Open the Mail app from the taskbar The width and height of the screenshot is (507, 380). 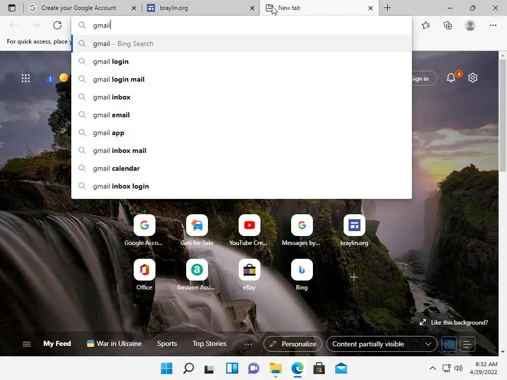(341, 368)
